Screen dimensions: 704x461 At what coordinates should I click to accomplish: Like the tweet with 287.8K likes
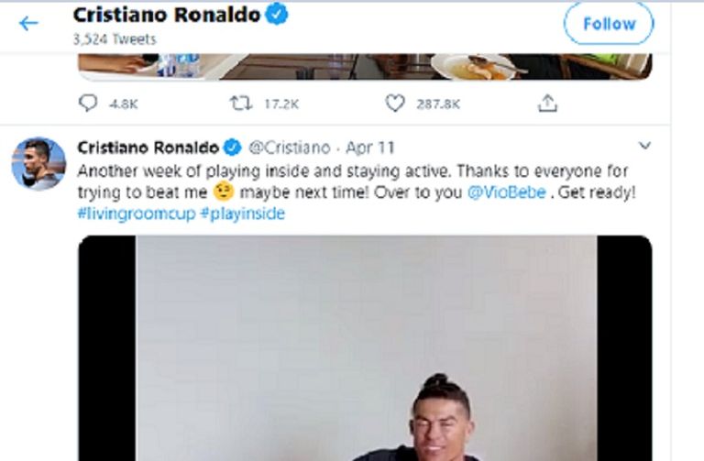395,104
